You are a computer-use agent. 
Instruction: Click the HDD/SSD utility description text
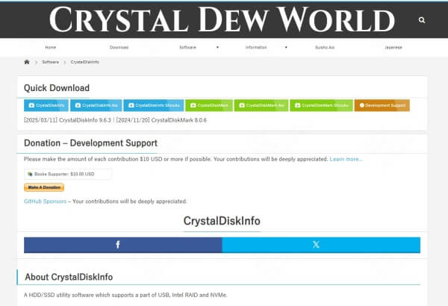coord(125,295)
